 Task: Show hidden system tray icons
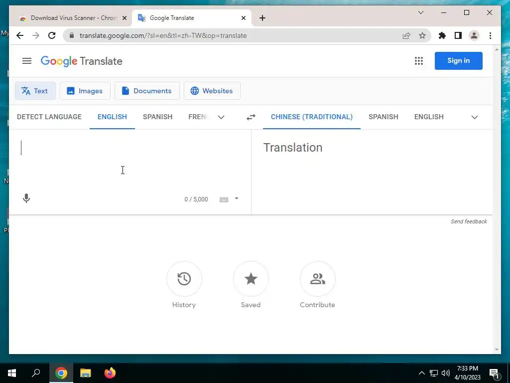tap(421, 373)
